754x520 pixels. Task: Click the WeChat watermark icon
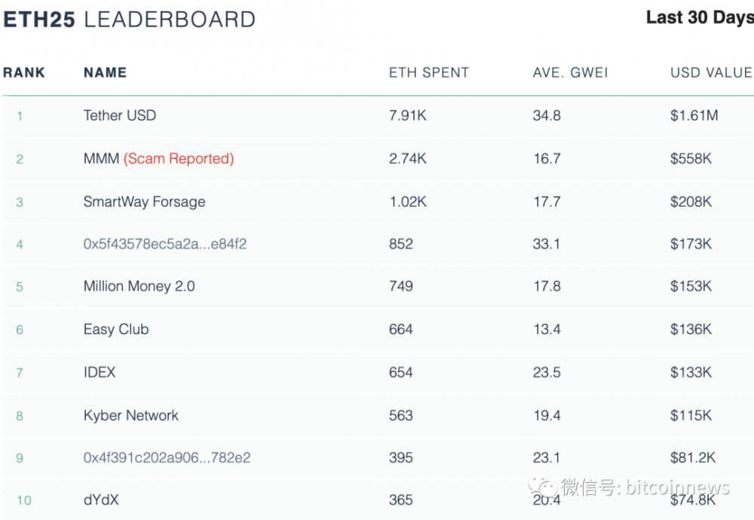[x=545, y=485]
